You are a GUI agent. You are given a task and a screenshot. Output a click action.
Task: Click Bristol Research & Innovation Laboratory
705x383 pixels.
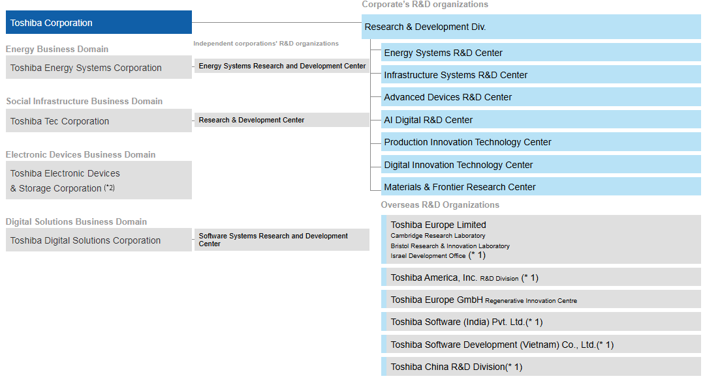[450, 246]
